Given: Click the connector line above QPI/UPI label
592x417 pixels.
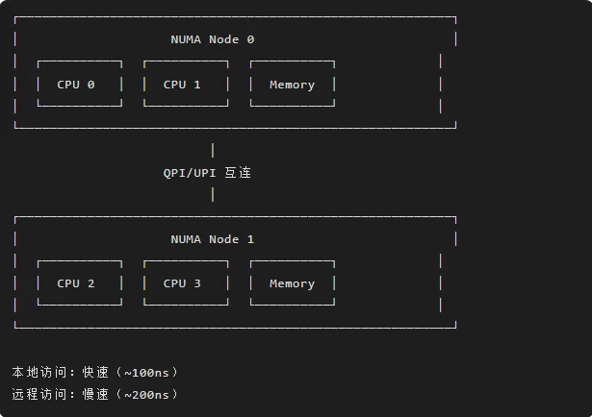Looking at the screenshot, I should tap(212, 150).
